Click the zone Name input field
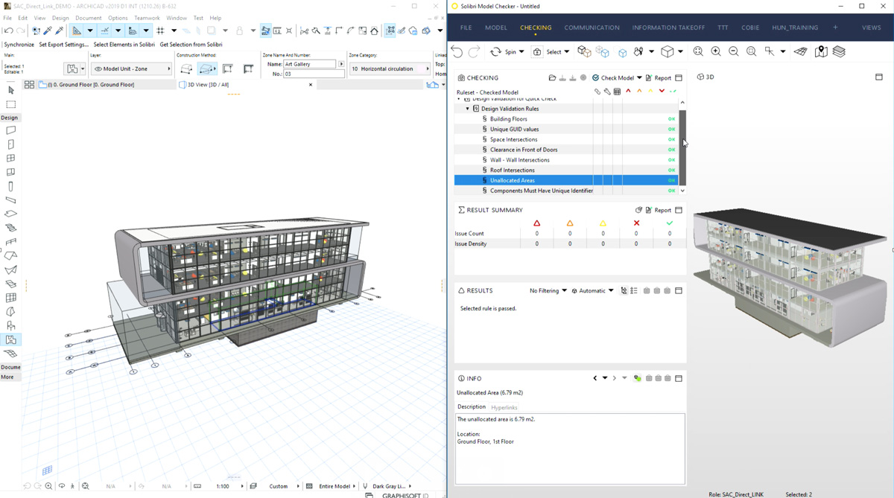894x498 pixels. (x=310, y=64)
